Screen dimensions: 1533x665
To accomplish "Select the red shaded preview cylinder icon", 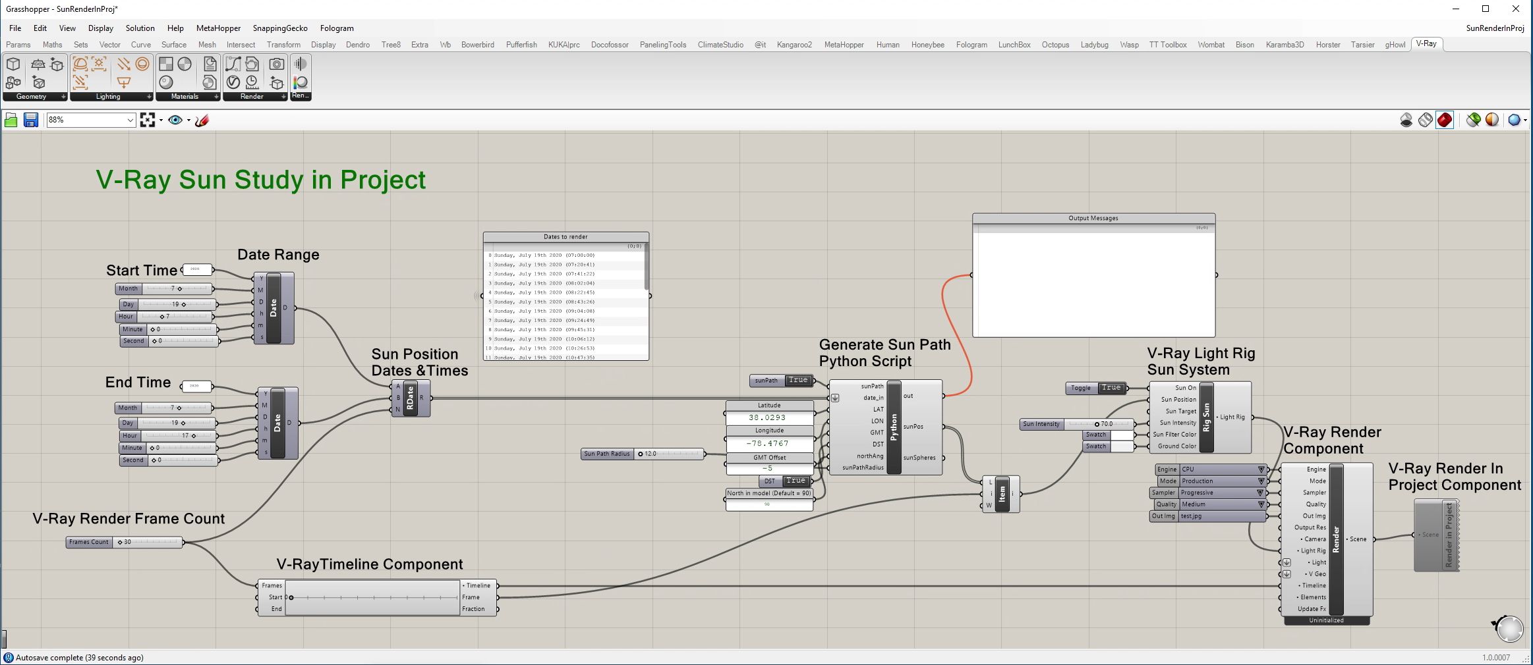I will [1445, 120].
